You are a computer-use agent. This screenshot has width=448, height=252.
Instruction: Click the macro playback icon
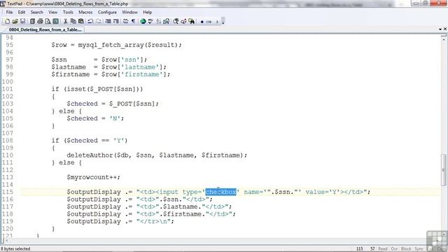[209, 22]
